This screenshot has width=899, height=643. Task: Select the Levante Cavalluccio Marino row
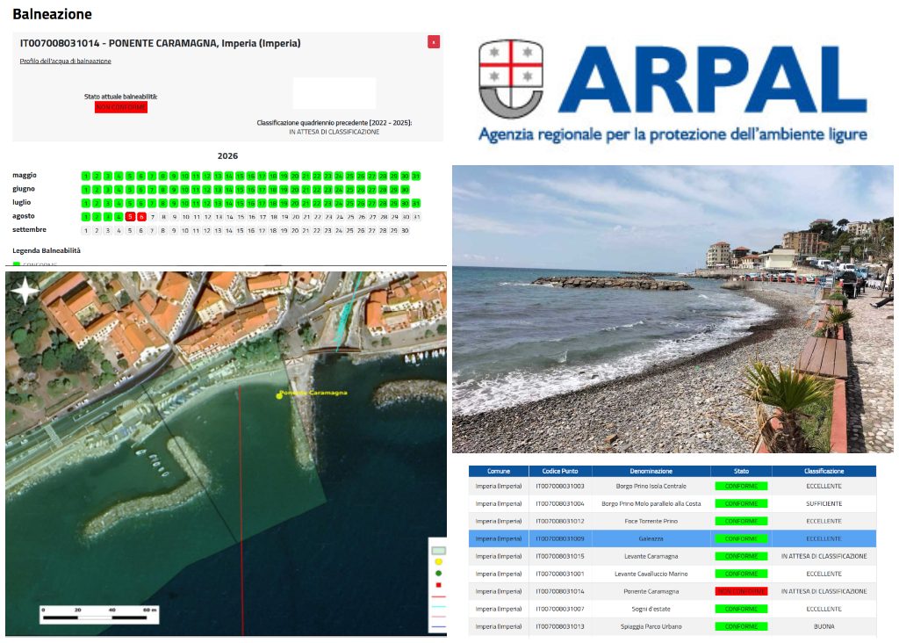point(672,574)
